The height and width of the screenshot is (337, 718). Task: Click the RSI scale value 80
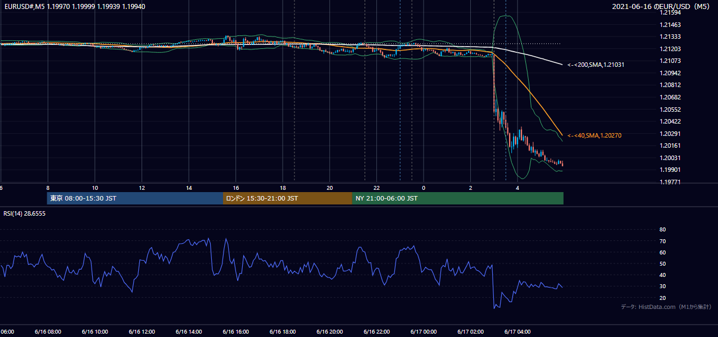pos(662,230)
